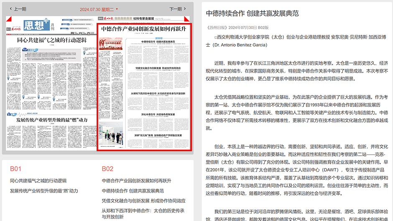Open article link 发展传统产业转型升级的最"燃"动力
Image resolution: width=393 pixels, height=221 pixels.
click(x=44, y=191)
